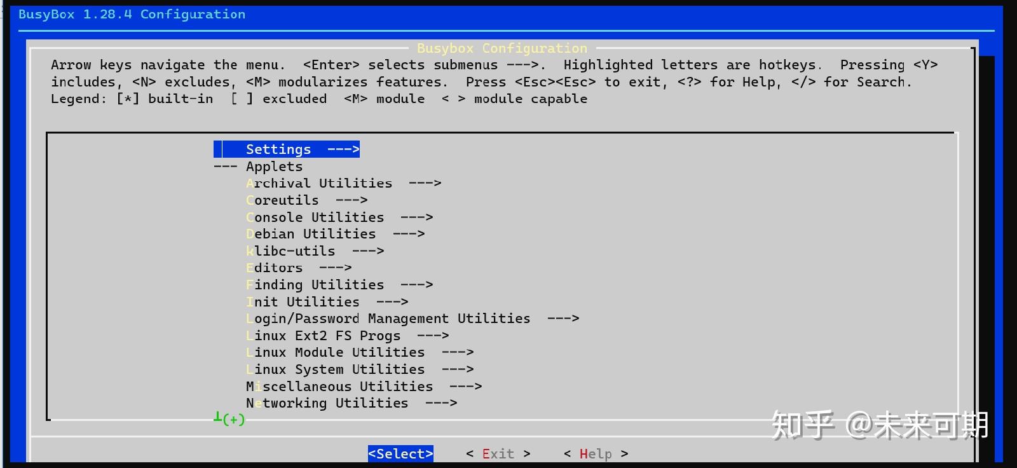
Task: Select the Editors menu entry
Action: [x=299, y=268]
